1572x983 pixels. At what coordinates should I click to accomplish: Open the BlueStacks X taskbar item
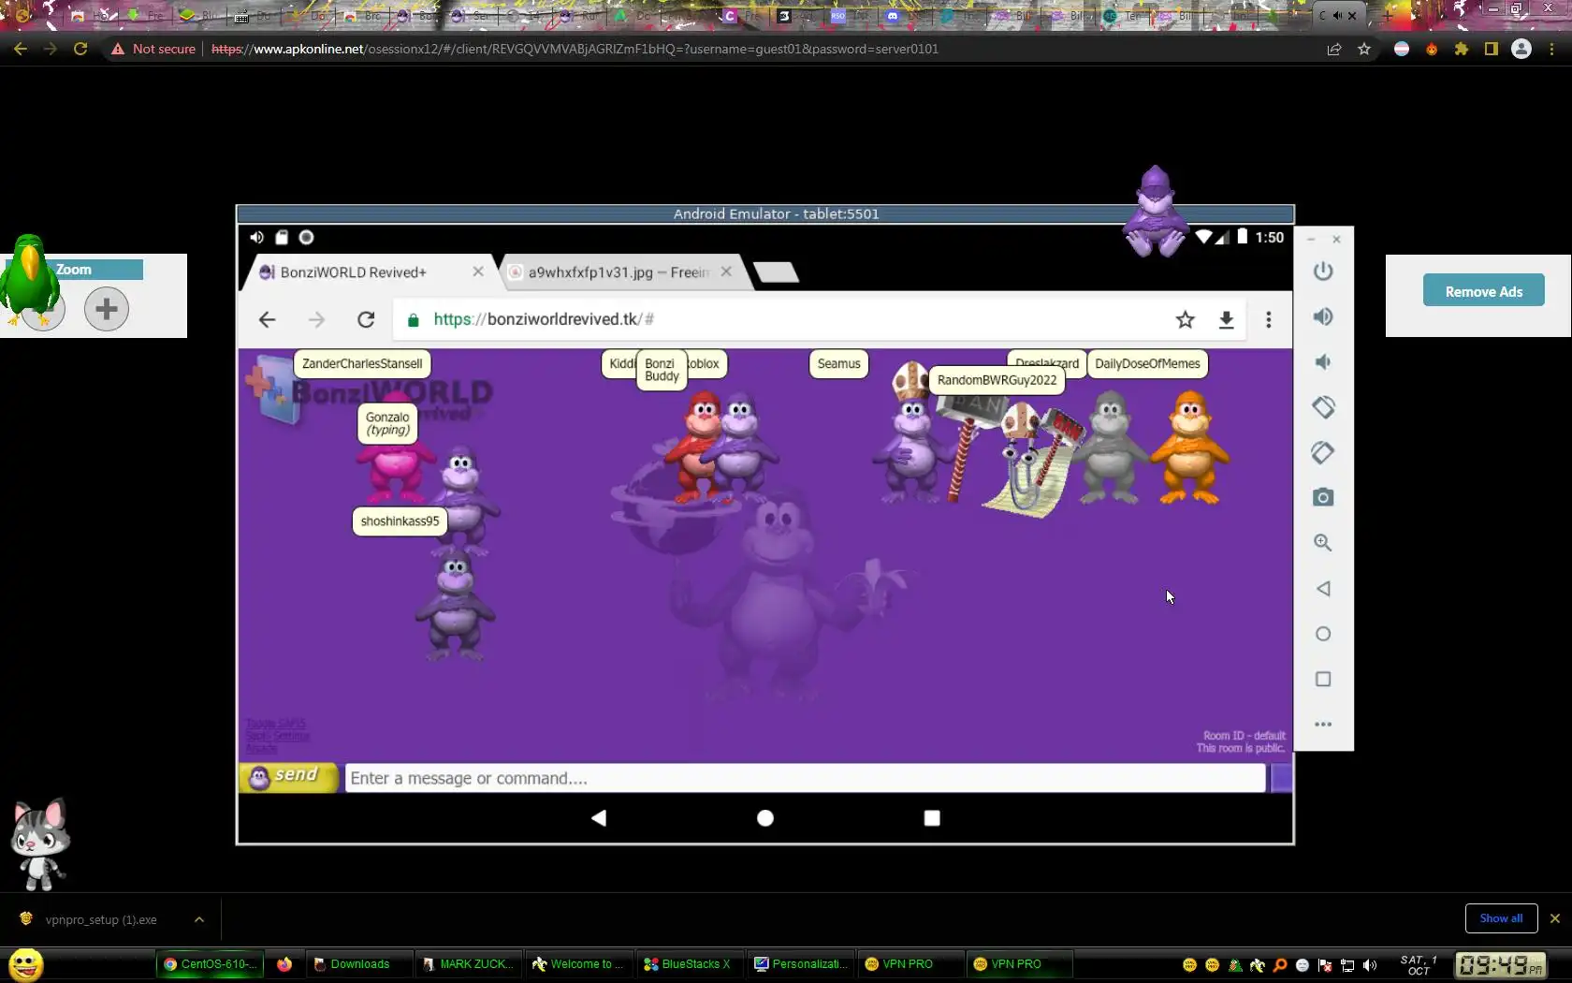[x=691, y=964]
